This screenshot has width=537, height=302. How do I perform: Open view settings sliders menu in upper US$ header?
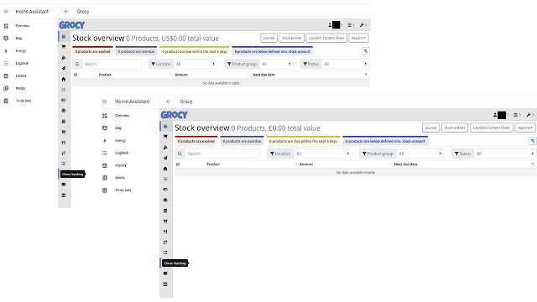pyautogui.click(x=351, y=25)
